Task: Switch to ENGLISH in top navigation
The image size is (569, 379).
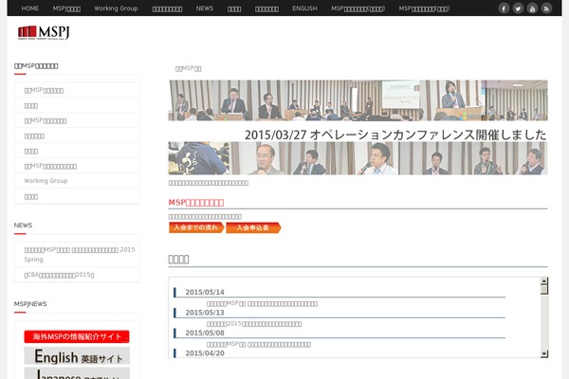Action: tap(304, 8)
